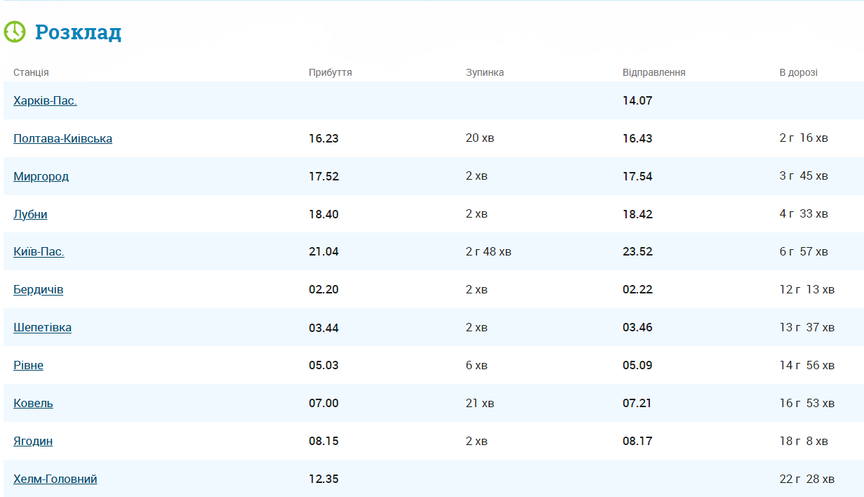Click the Станція column header

pyautogui.click(x=31, y=72)
